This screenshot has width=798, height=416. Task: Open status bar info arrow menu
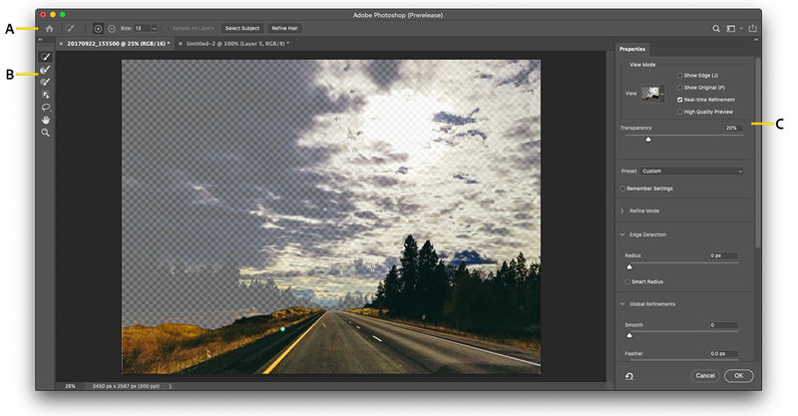click(x=170, y=386)
